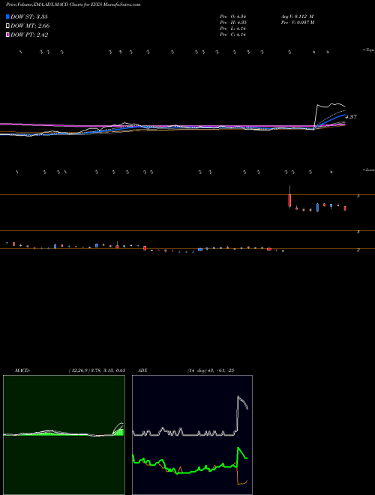Click the 'ADX' indicator label
Screen dimensions: 375x495
142,370
